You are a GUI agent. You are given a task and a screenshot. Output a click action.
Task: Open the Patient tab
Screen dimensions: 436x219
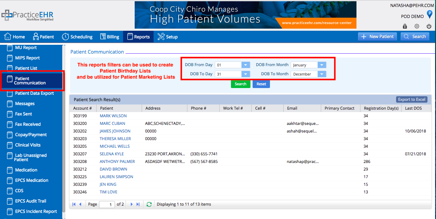click(x=44, y=37)
